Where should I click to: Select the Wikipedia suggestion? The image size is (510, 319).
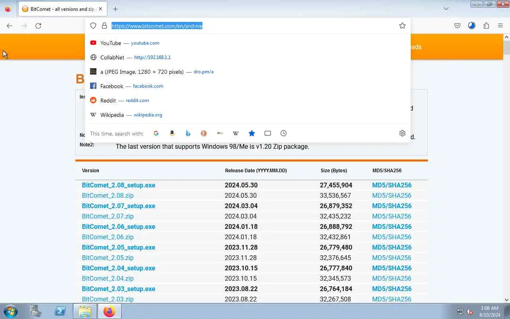coord(247,115)
